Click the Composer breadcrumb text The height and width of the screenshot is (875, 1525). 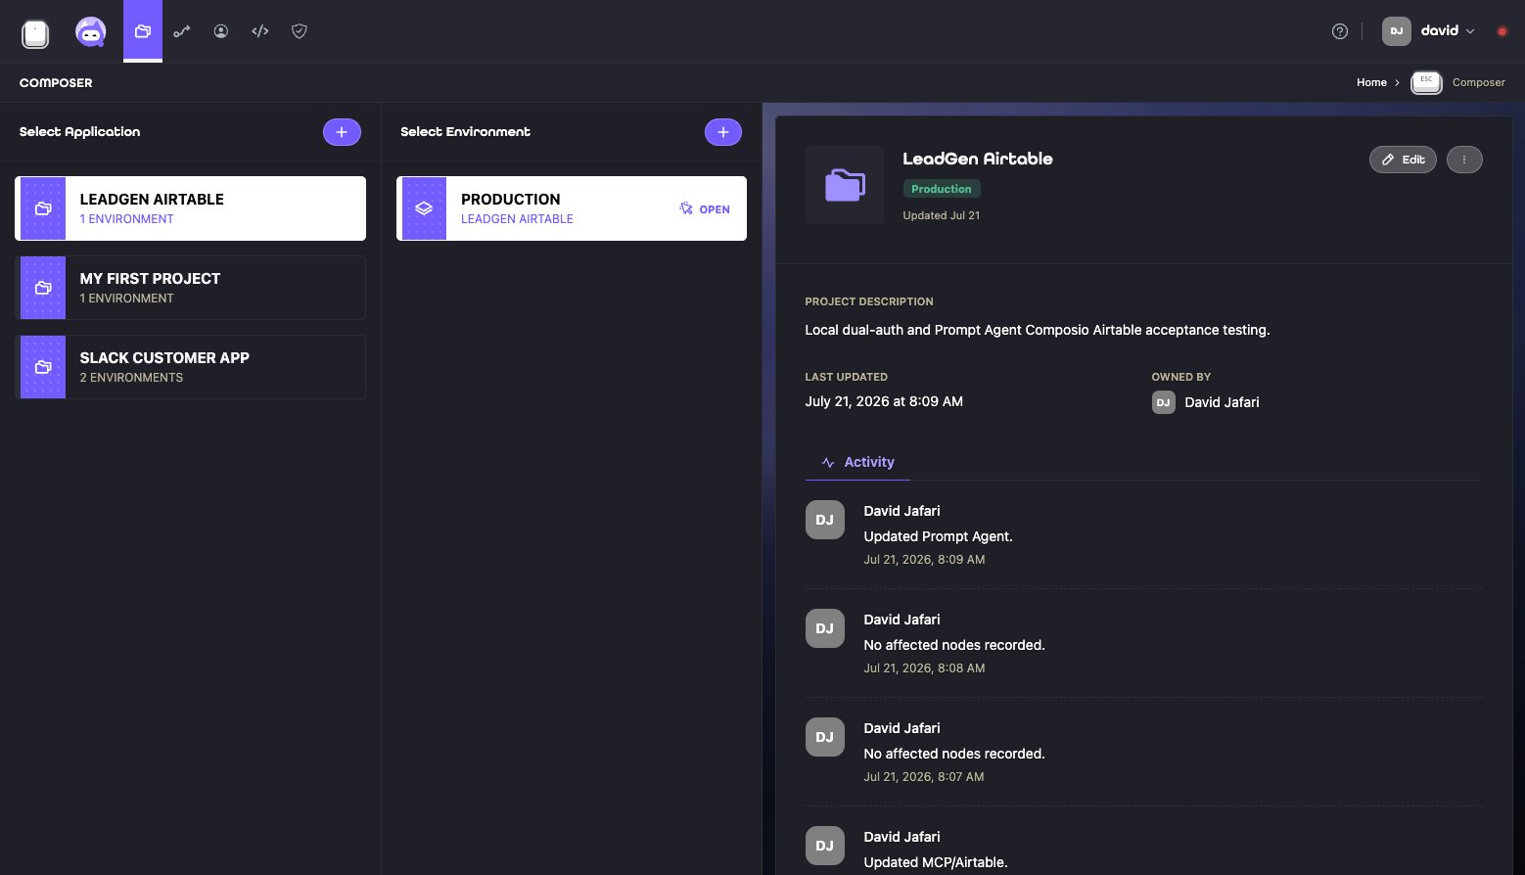[1479, 82]
